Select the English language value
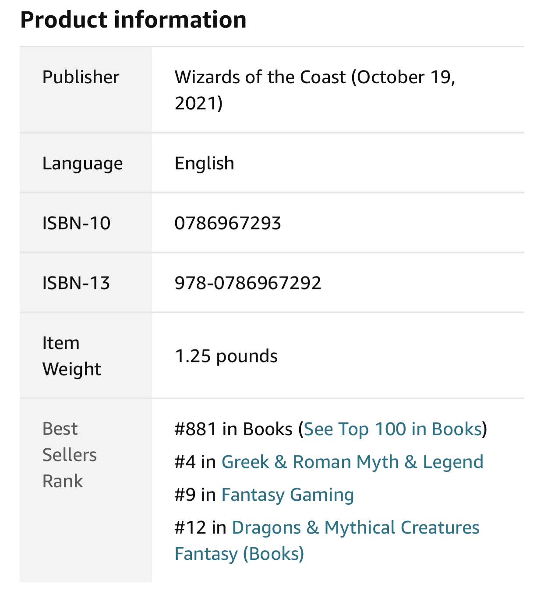 [204, 164]
